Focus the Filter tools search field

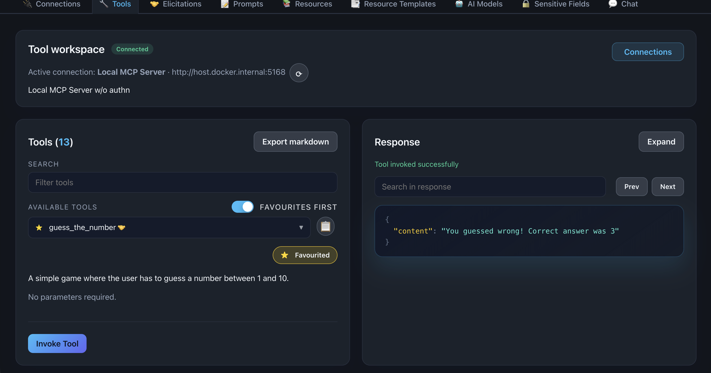[182, 183]
